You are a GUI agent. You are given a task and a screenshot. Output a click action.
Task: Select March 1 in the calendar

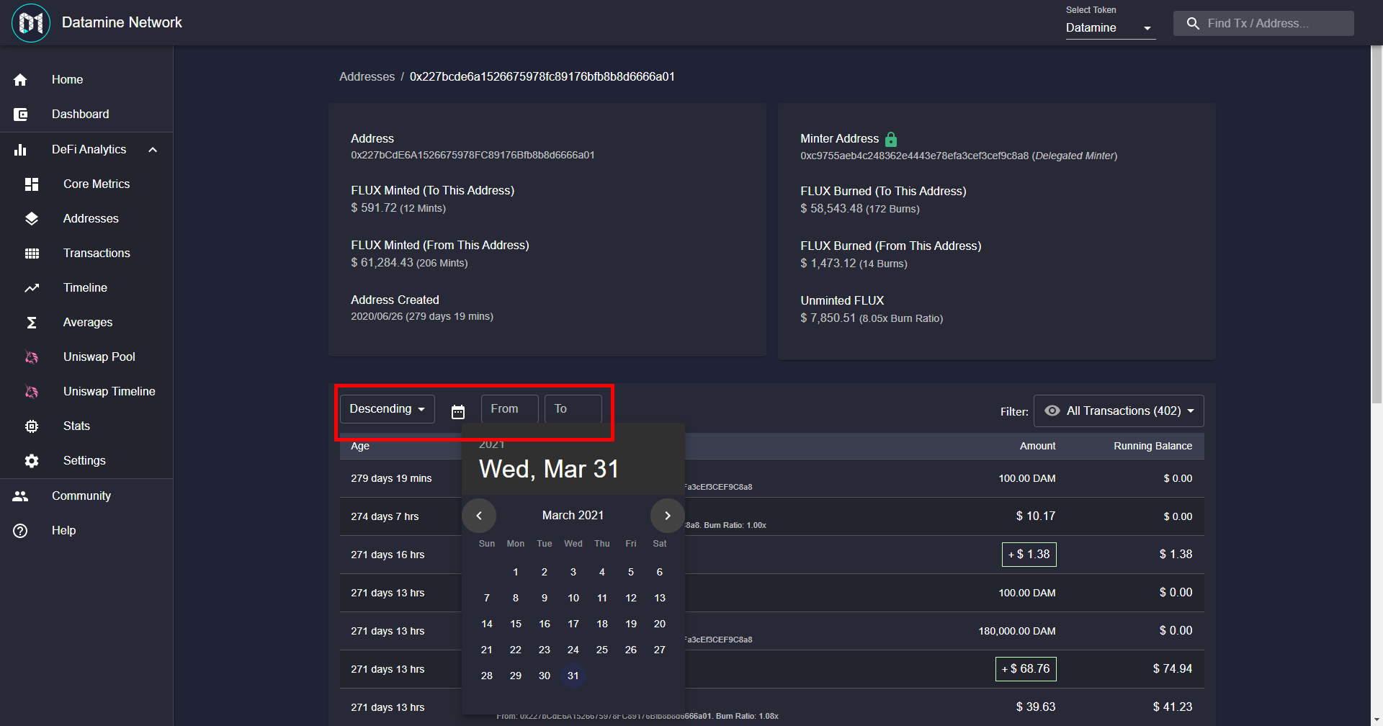[x=516, y=573]
